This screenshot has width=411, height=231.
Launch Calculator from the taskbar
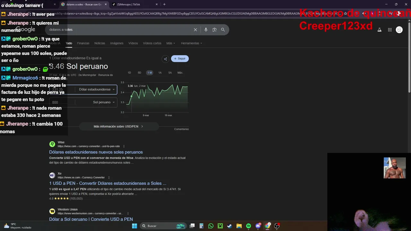tap(201, 226)
